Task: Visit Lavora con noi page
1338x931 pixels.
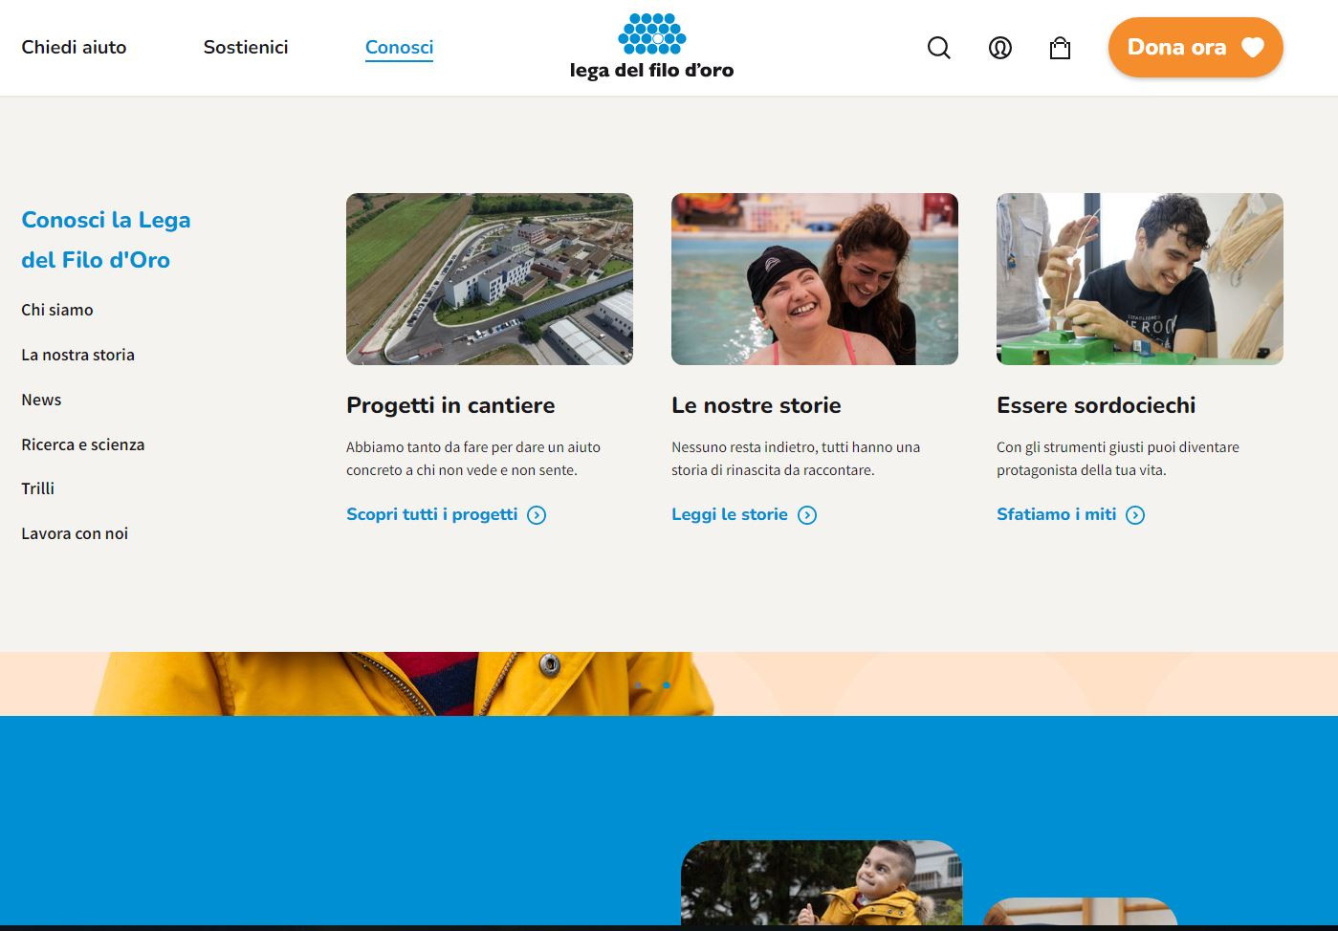Action: (x=75, y=533)
